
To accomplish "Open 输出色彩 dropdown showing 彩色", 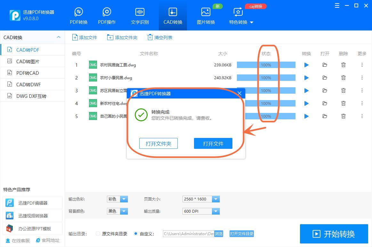I will (x=117, y=199).
